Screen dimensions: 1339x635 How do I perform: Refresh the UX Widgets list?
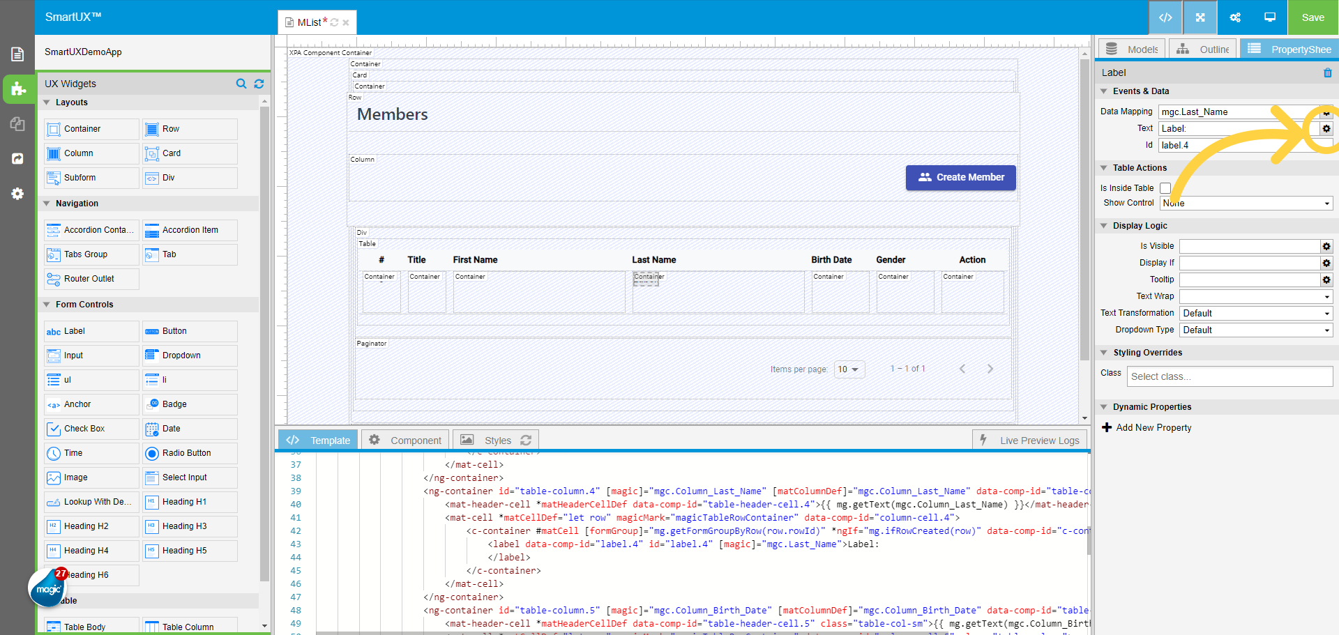259,84
